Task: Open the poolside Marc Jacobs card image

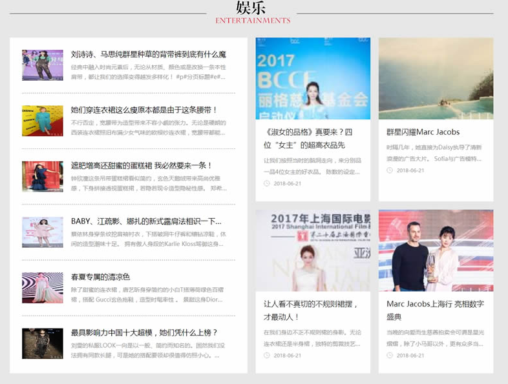Action: coord(436,79)
